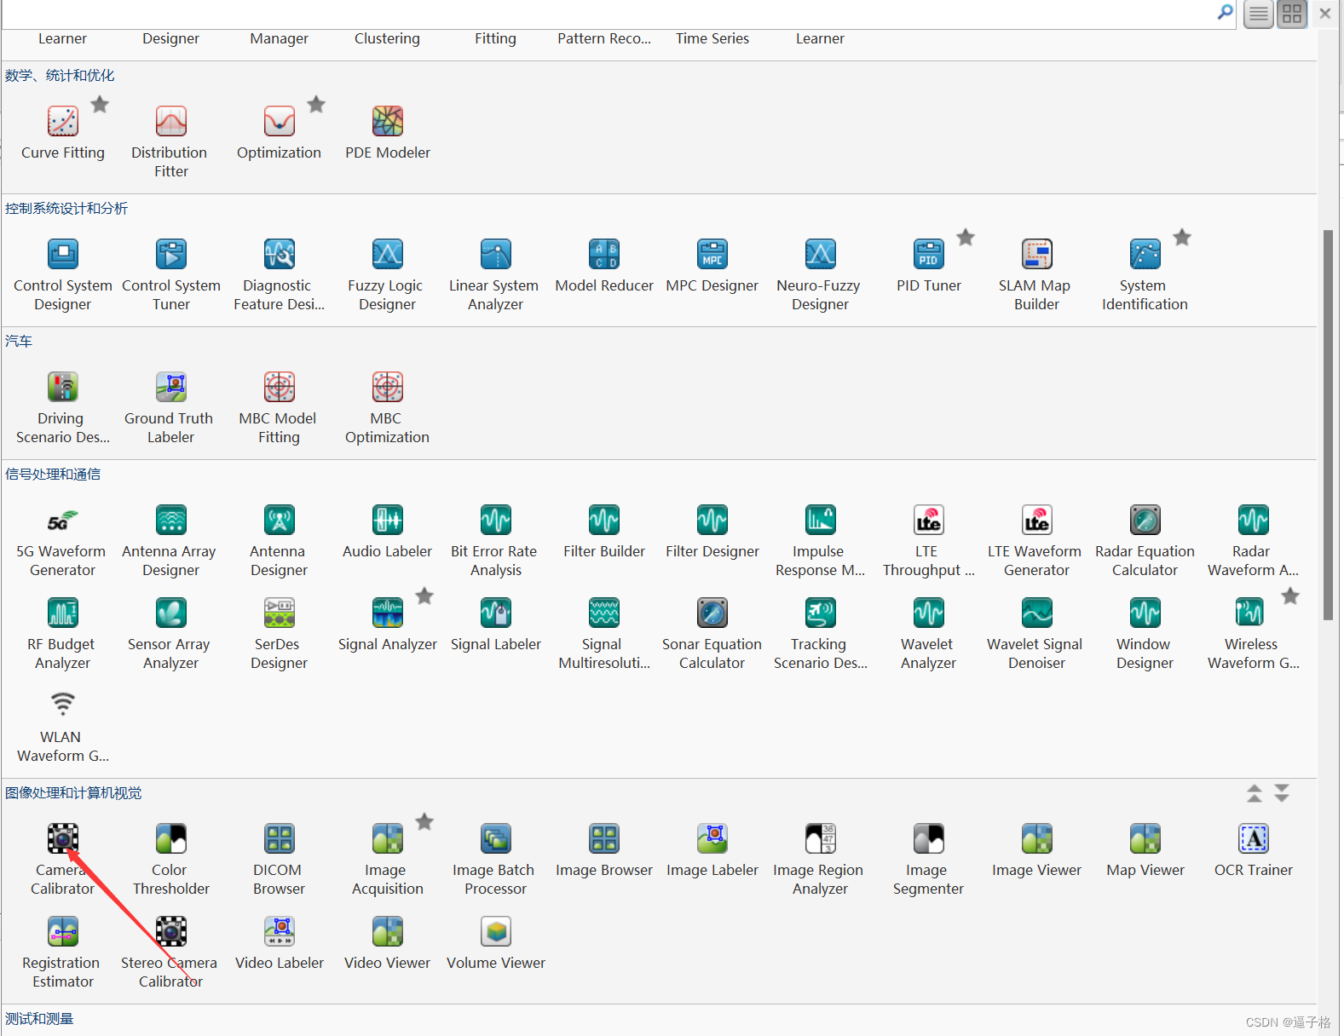The width and height of the screenshot is (1344, 1036).
Task: Launch the OCR Trainer app
Action: coord(1254,838)
